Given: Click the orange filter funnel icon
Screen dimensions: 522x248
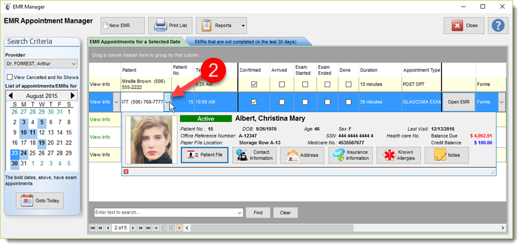Looking at the screenshot, I should tap(179, 228).
